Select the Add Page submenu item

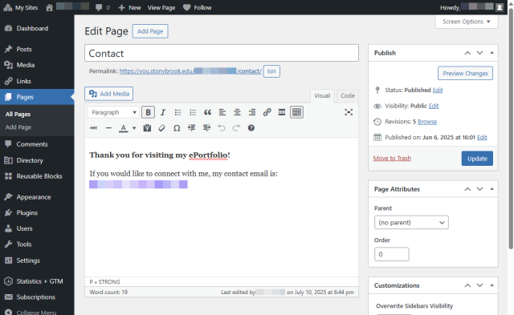click(18, 127)
